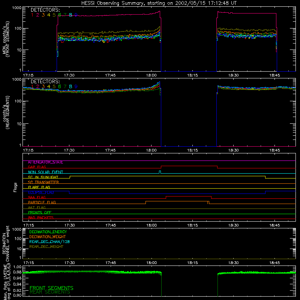Click the FRONT SEGMENTS livetime legend
This screenshot has height=300, width=300.
coord(51,288)
